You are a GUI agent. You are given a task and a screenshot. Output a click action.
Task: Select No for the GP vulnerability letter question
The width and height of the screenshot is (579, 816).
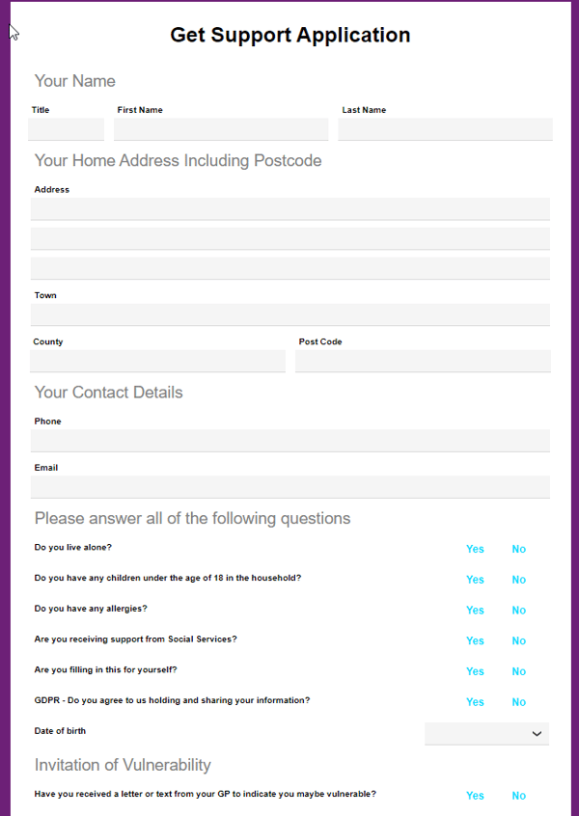tap(518, 796)
